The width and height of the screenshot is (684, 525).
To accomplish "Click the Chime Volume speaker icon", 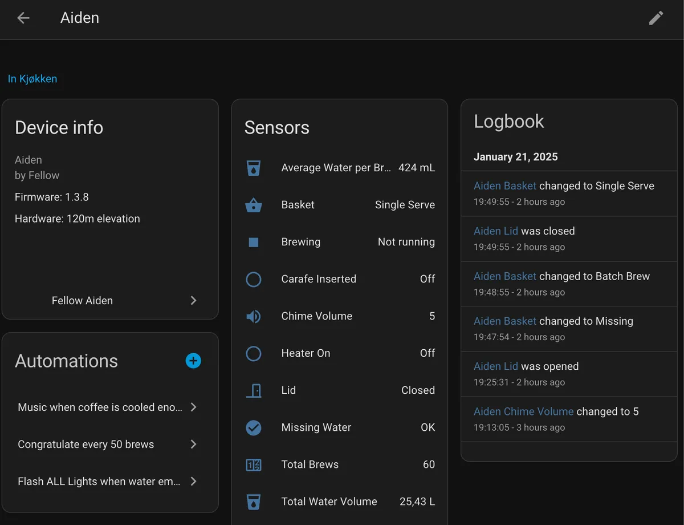I will (253, 316).
